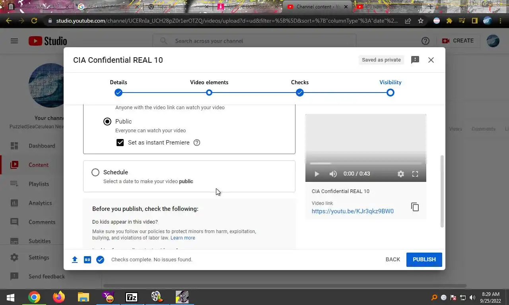This screenshot has height=305, width=509.
Task: Open Studio help icon in header
Action: coord(425,41)
